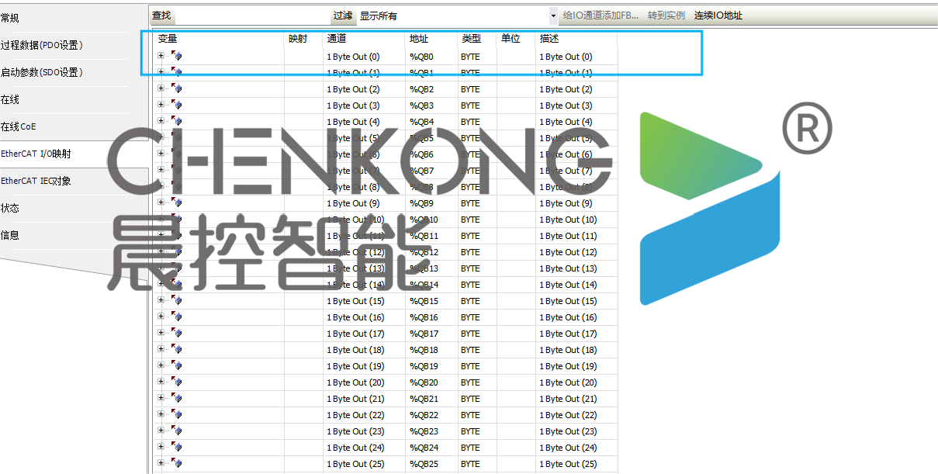Click the variable icon in %QB0 row
Screen dimensions: 938x474
pos(176,56)
